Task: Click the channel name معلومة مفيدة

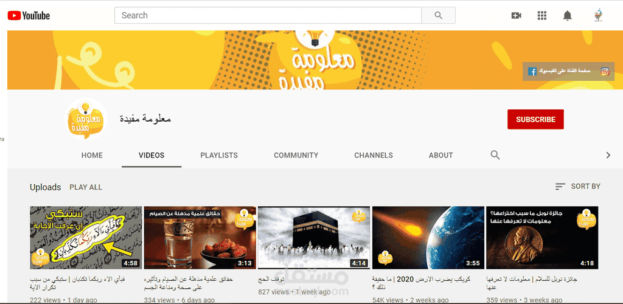Action: pos(145,119)
